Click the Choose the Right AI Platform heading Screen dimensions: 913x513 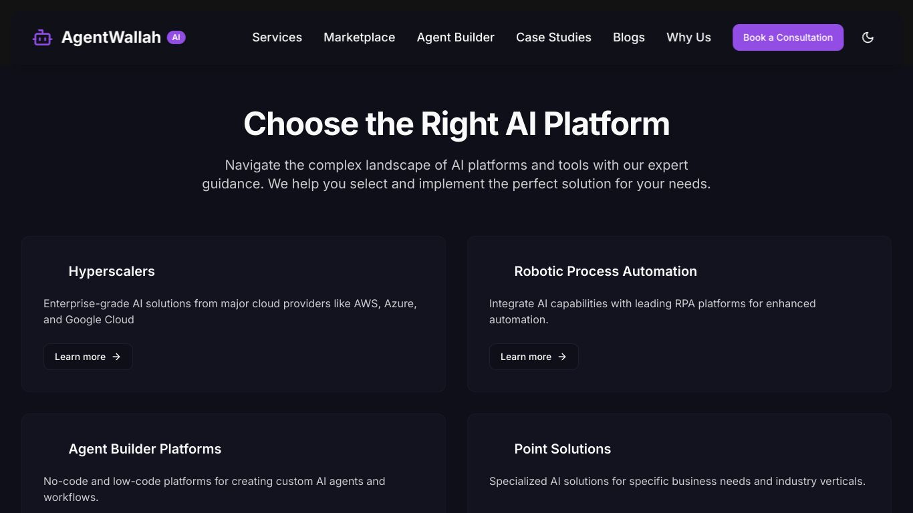point(456,124)
